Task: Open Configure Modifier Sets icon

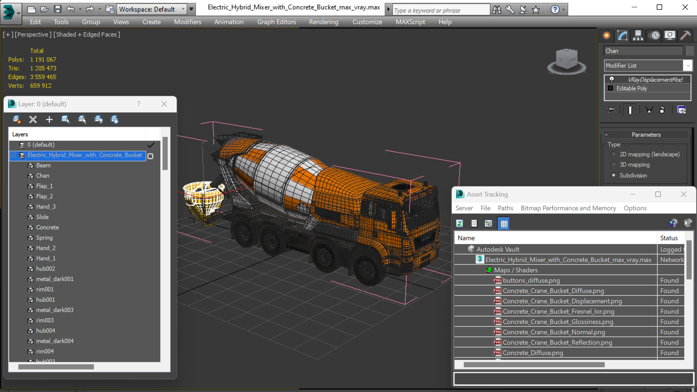Action: click(x=682, y=110)
